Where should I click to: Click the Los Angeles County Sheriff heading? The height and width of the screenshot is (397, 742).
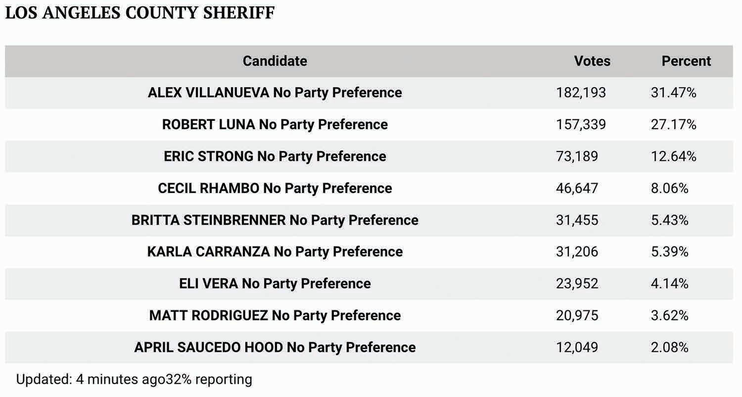click(x=139, y=13)
